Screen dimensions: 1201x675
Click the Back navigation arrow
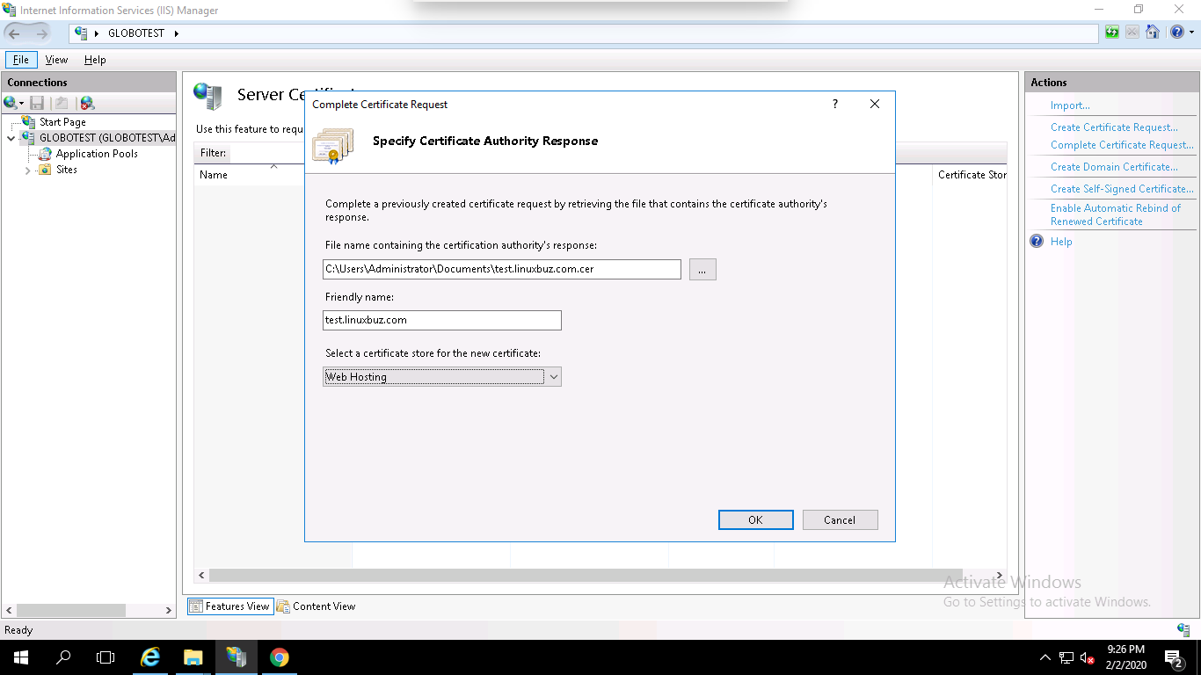15,33
